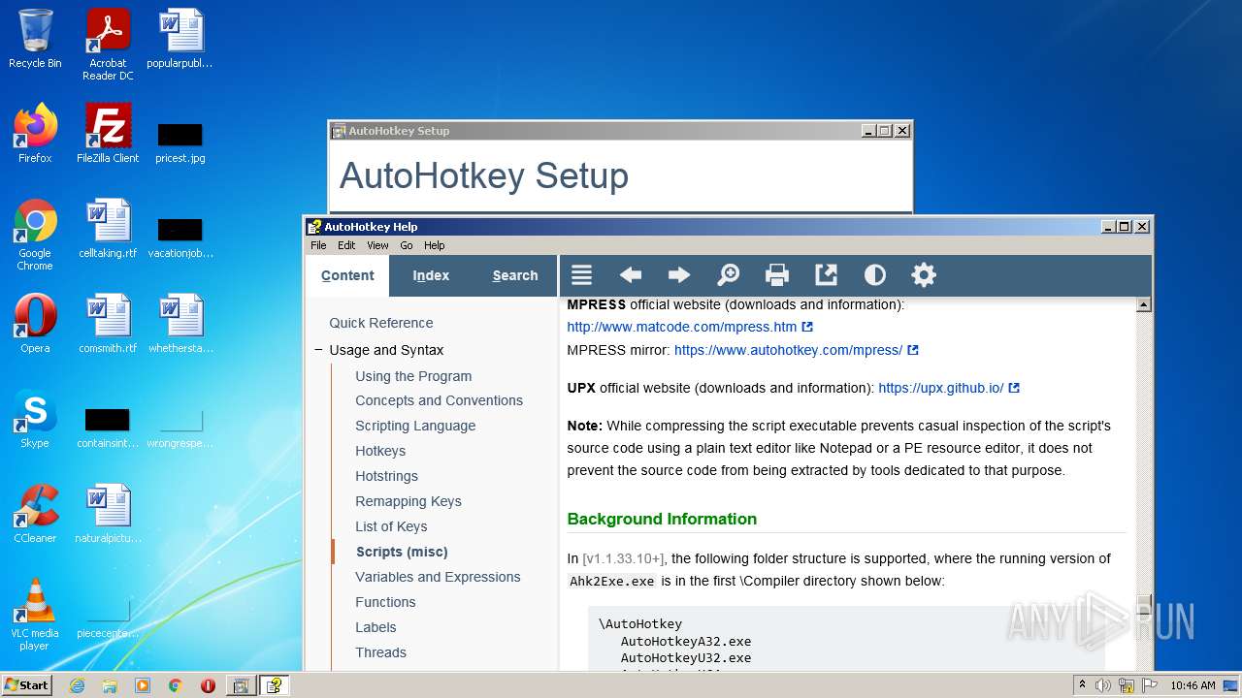This screenshot has height=698, width=1242.
Task: Open the Windows Start menu
Action: (26, 685)
